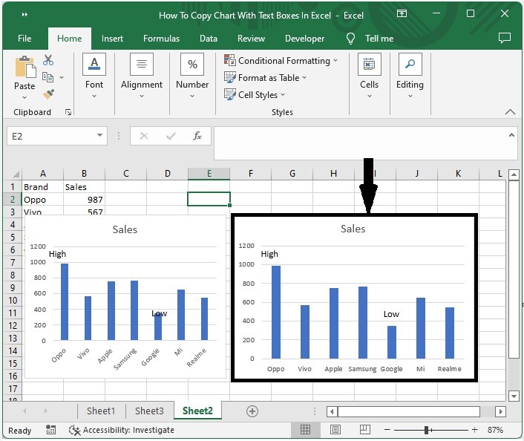Select cell B2 containing 987
This screenshot has width=524, height=441.
tap(84, 200)
